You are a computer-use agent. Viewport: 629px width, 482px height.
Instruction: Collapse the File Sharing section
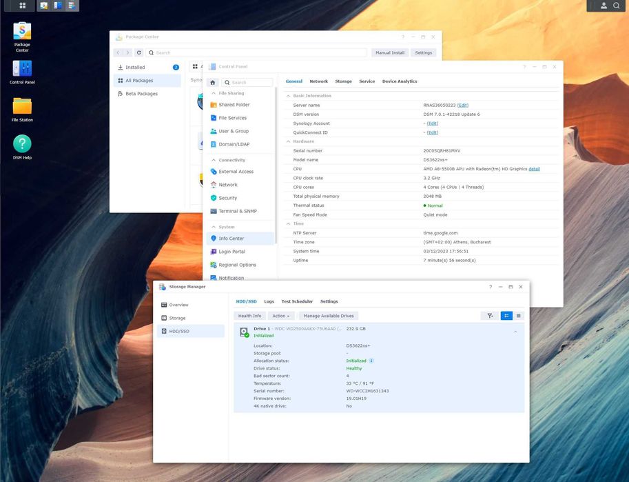coord(214,93)
